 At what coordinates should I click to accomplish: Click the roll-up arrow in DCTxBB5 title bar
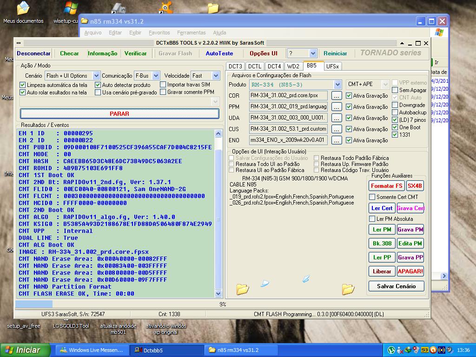point(402,43)
